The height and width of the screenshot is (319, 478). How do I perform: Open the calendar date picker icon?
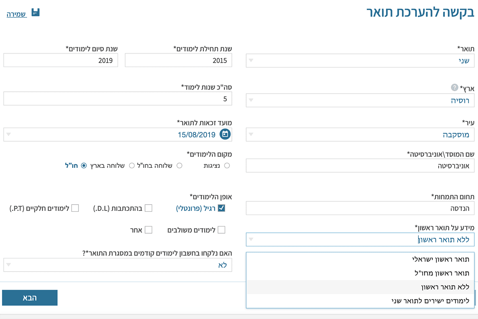[225, 134]
